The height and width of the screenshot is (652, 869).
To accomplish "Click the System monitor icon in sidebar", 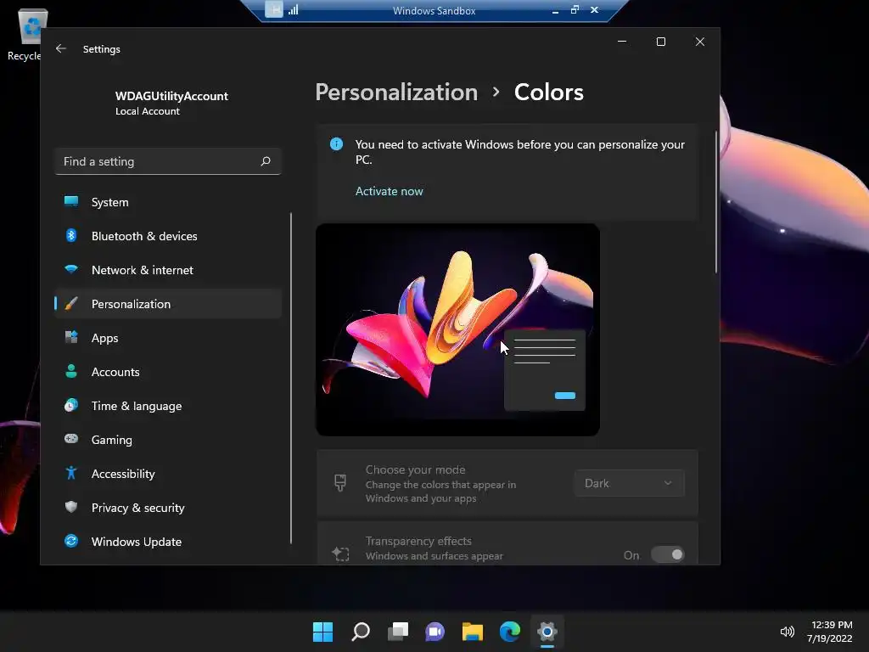I will pos(71,202).
